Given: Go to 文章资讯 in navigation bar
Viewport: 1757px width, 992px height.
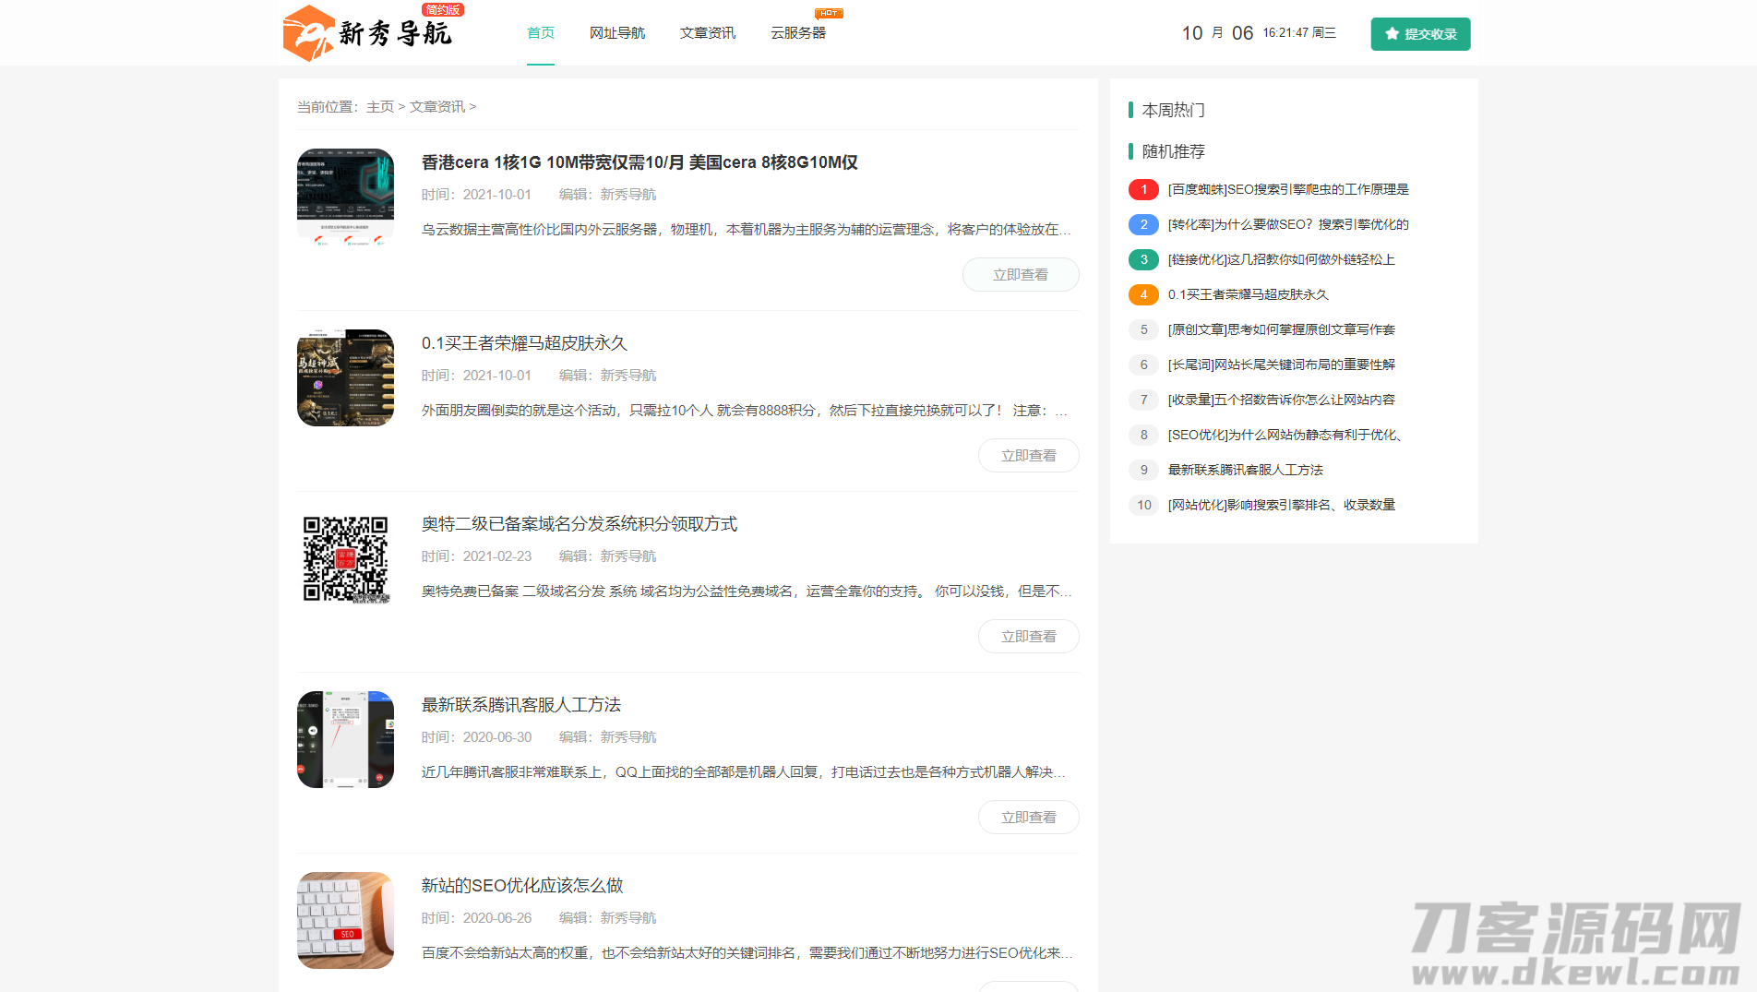Looking at the screenshot, I should click(708, 33).
